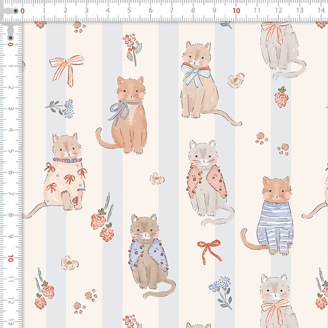Click the red 10 on the left ruler

pyautogui.click(x=9, y=258)
